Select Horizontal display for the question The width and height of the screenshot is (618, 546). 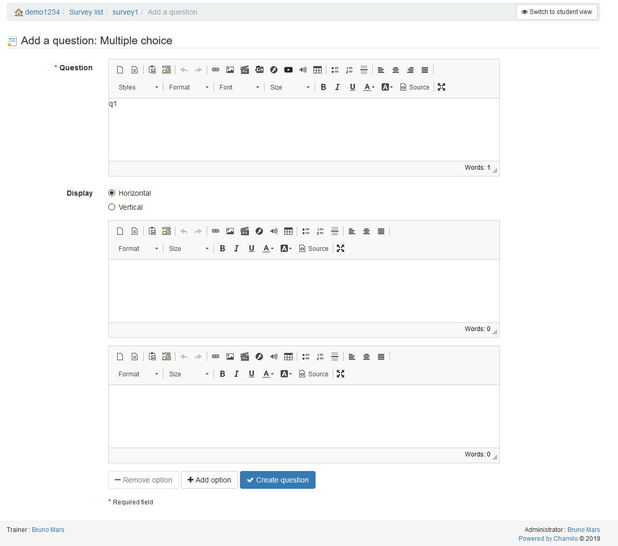(x=111, y=193)
